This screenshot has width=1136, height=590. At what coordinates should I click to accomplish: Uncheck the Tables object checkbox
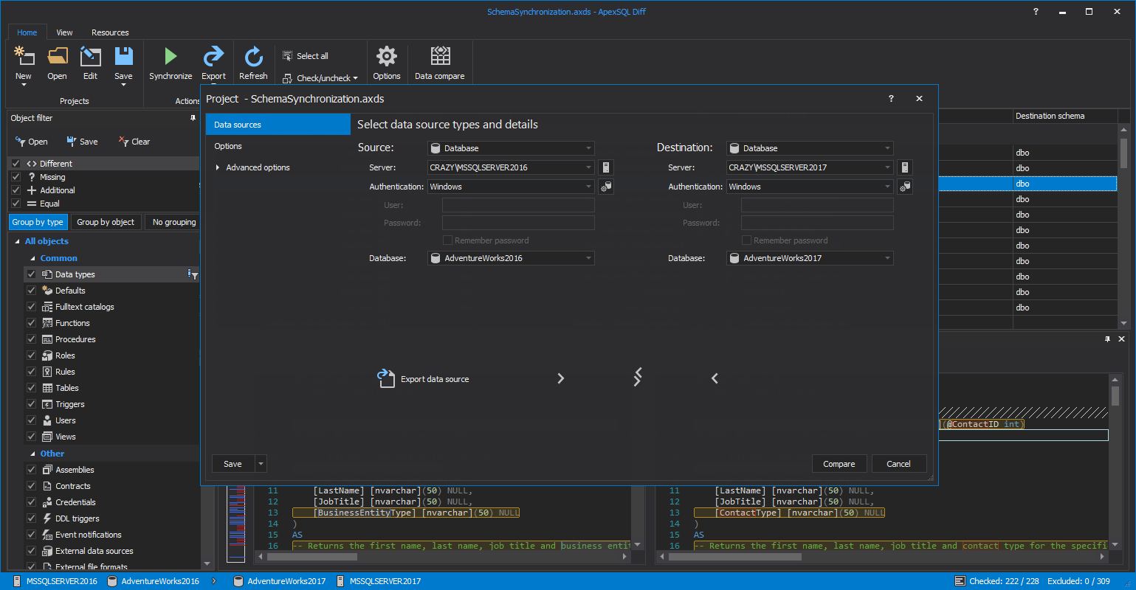coord(31,388)
